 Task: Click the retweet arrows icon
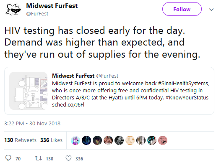point(38,158)
